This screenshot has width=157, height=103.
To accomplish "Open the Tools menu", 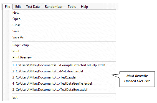I will tap(72, 7).
